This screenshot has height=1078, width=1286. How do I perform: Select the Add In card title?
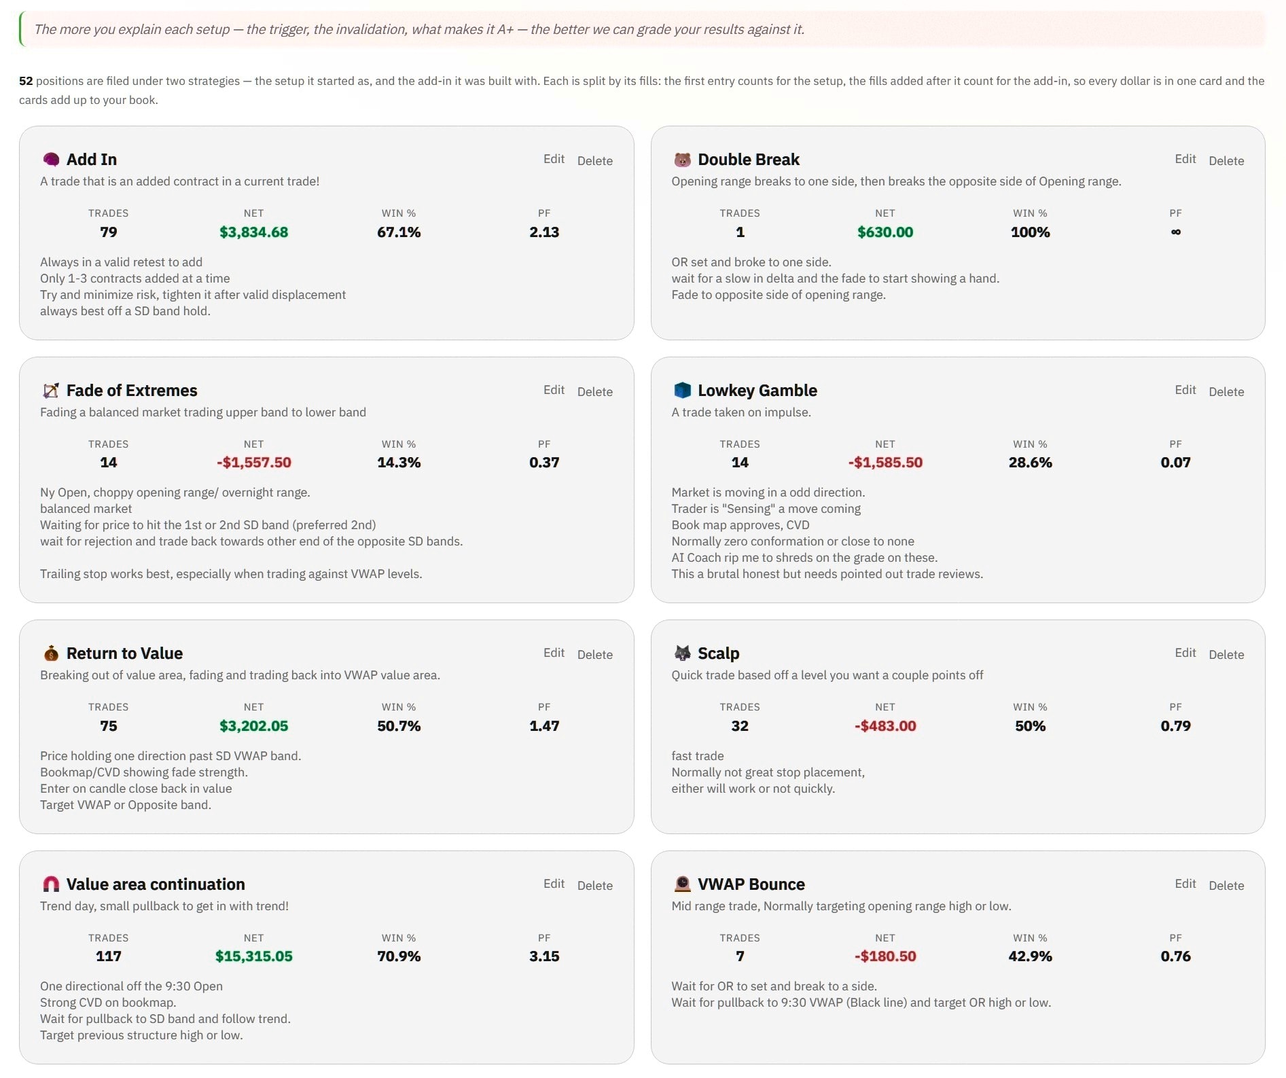[92, 160]
